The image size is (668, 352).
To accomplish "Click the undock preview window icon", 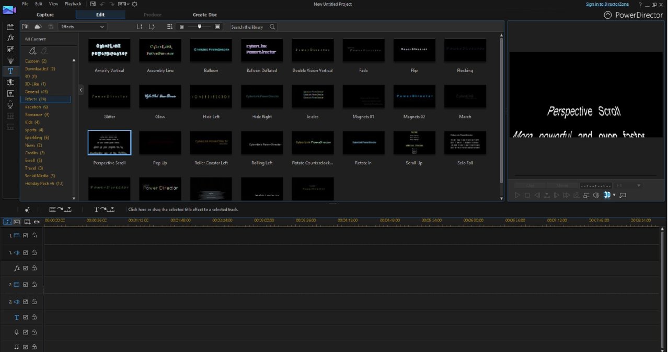I will 623,195.
